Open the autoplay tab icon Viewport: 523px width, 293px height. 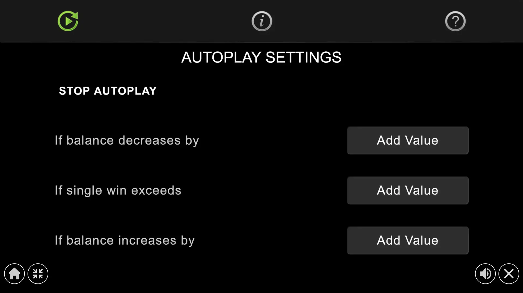(x=68, y=21)
